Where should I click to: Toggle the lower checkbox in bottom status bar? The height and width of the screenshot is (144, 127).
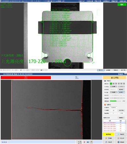(77, 143)
